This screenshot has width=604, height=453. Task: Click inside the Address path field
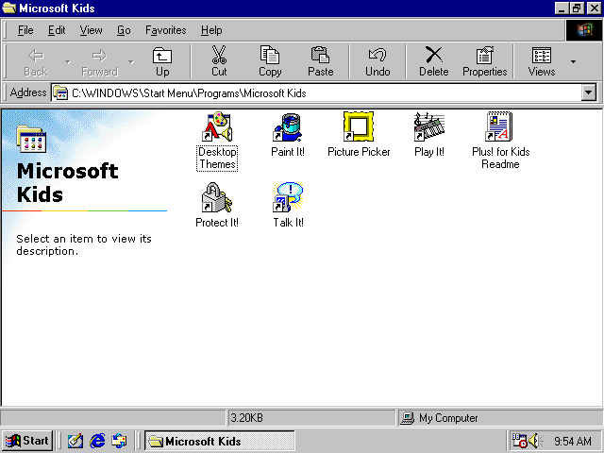coord(321,93)
